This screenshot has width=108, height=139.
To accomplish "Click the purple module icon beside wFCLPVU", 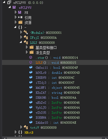I will (x=14, y=7).
